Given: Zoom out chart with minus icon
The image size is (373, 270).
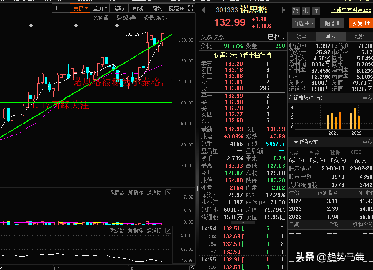Looking at the screenshot, I should [66, 8].
